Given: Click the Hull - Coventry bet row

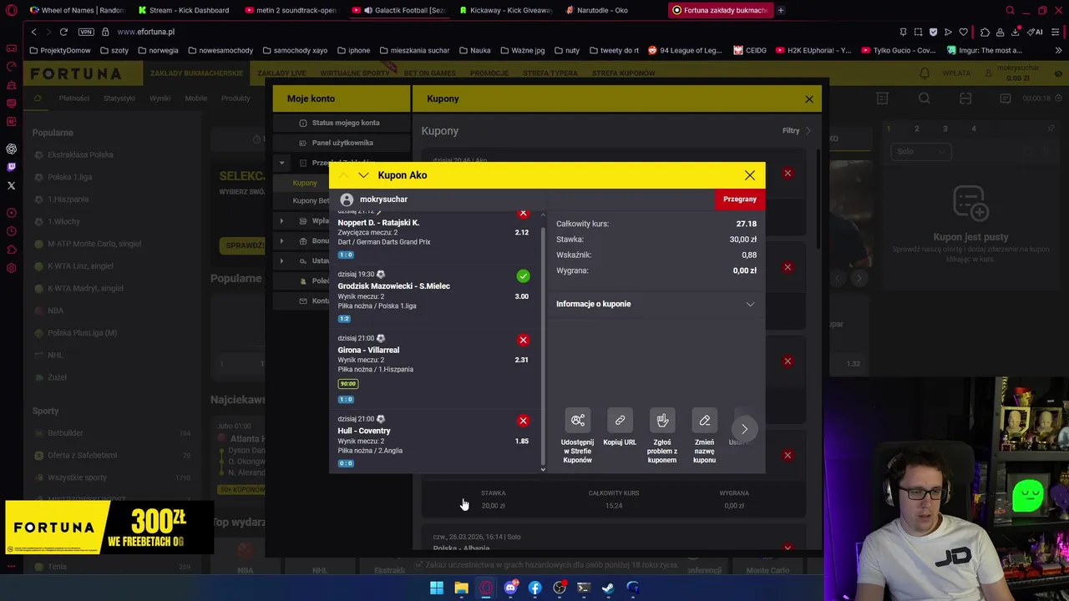Looking at the screenshot, I should [434, 442].
